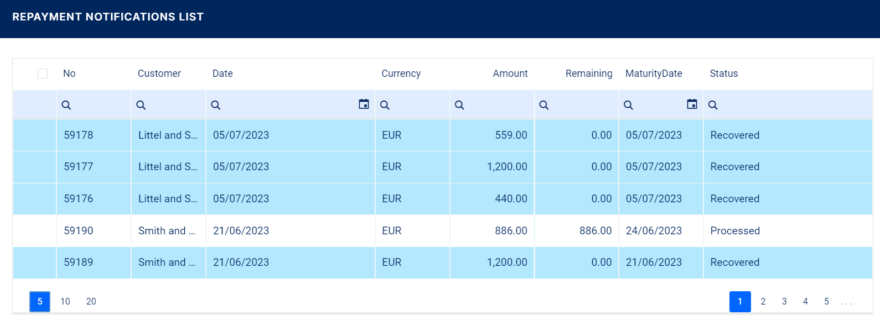Image resolution: width=880 pixels, height=320 pixels.
Task: Click the Remaining filter search icon
Action: click(x=544, y=105)
